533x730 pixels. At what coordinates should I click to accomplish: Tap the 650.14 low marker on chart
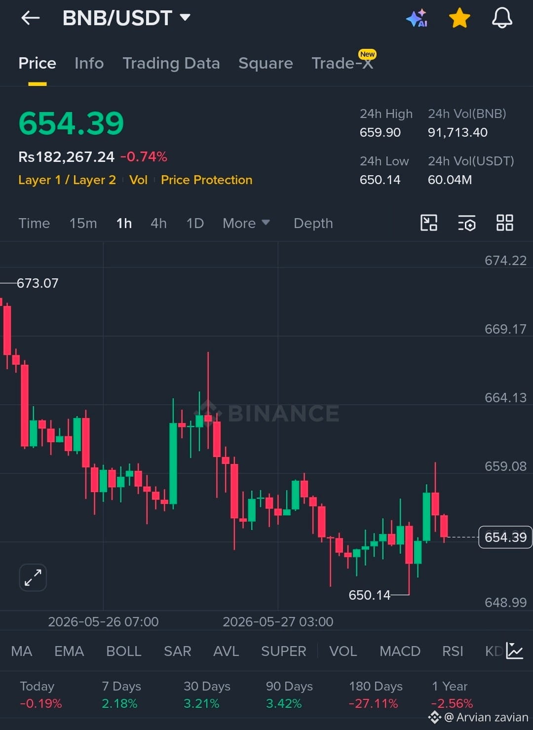tap(369, 595)
